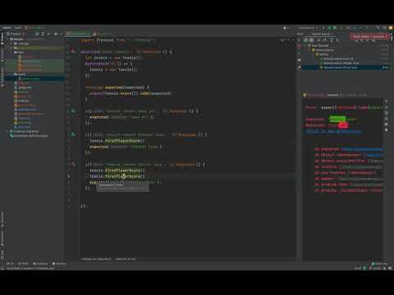394x295 pixels.
Task: Click the first breadcrumb below the editor
Action: pos(96,259)
